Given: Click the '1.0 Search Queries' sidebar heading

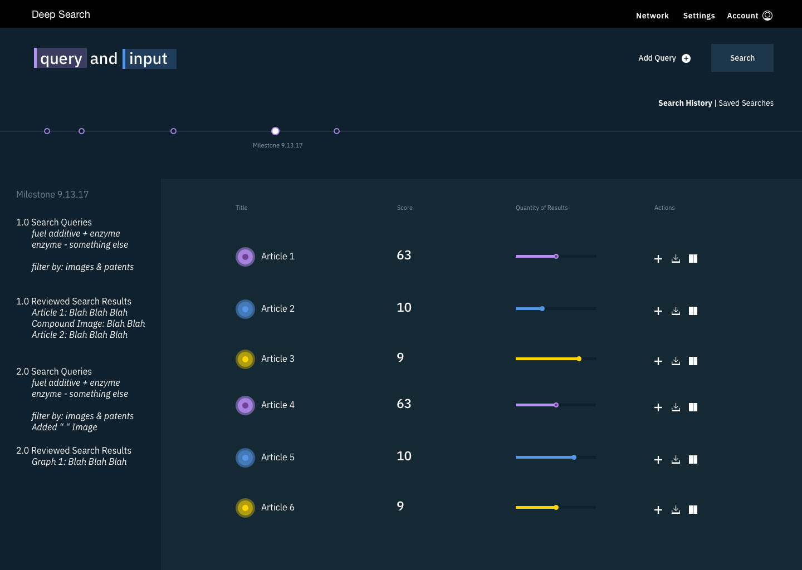Looking at the screenshot, I should pyautogui.click(x=54, y=222).
